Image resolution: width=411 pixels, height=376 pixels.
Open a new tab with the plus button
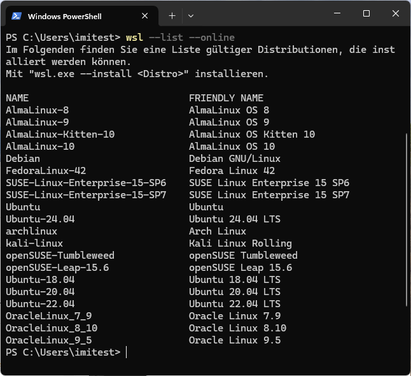[x=172, y=15]
